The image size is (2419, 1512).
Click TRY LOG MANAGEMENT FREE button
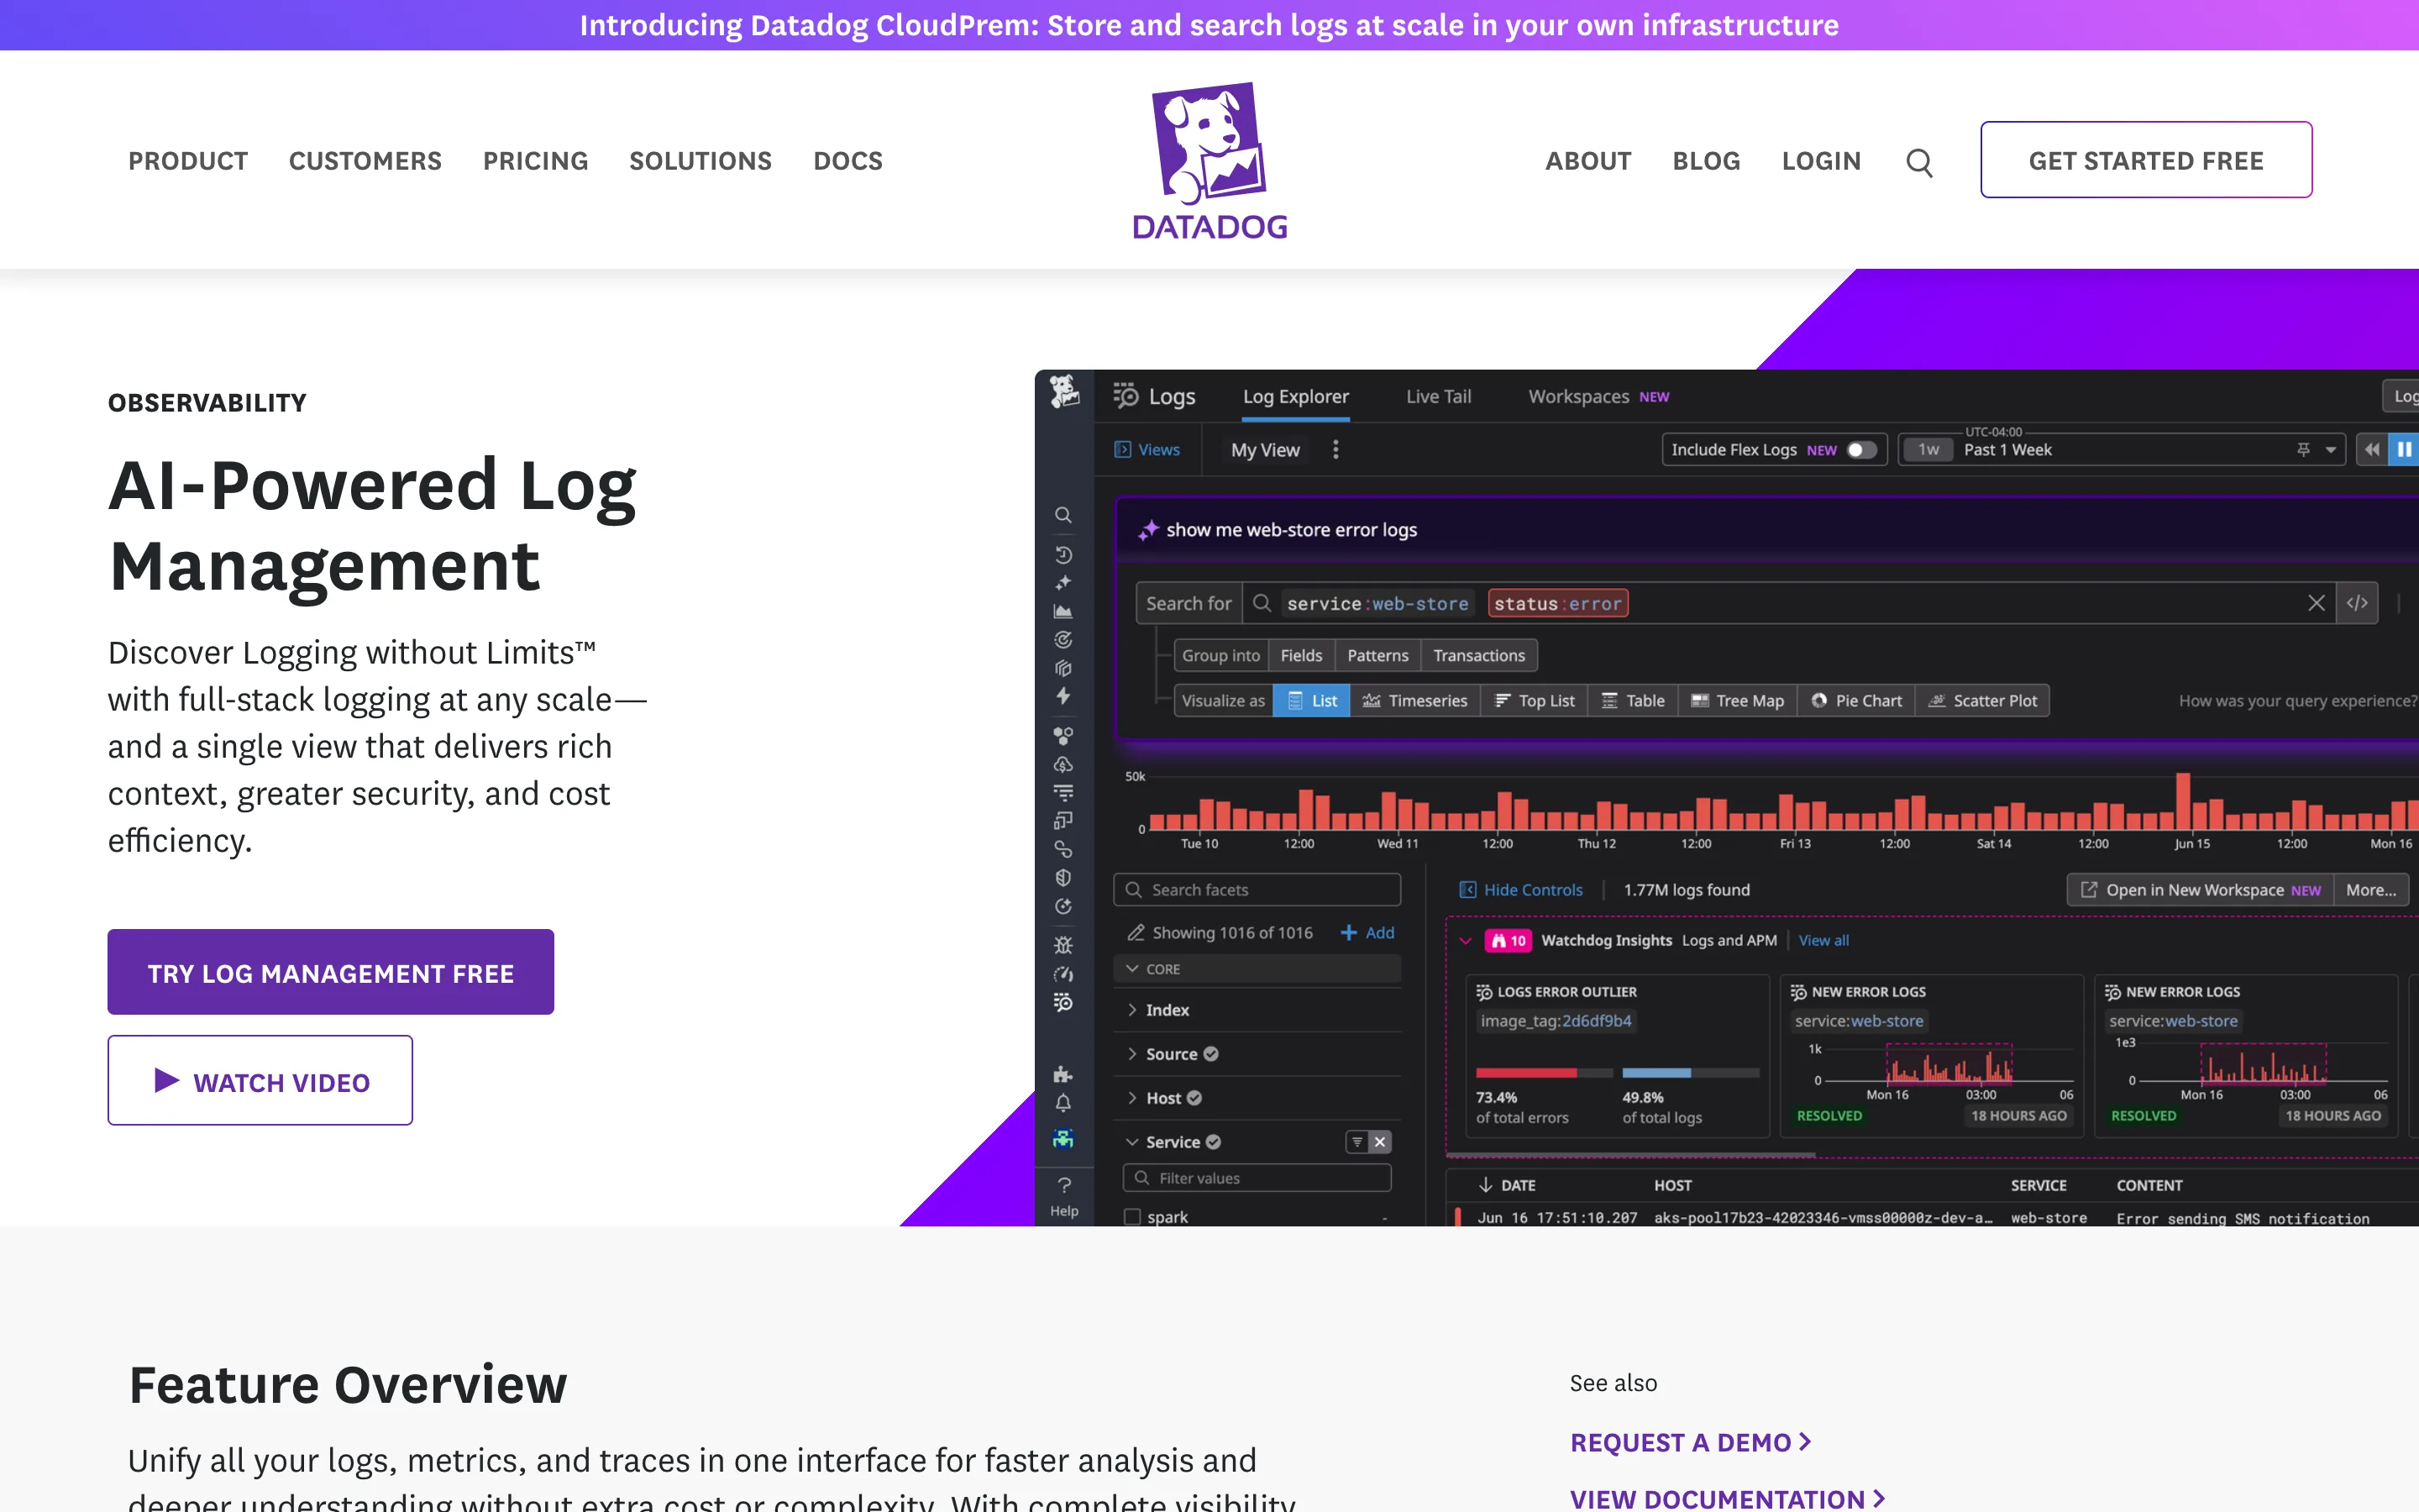coord(331,972)
